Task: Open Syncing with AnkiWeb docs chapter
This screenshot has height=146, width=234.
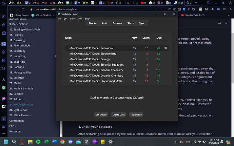Action: point(24,29)
